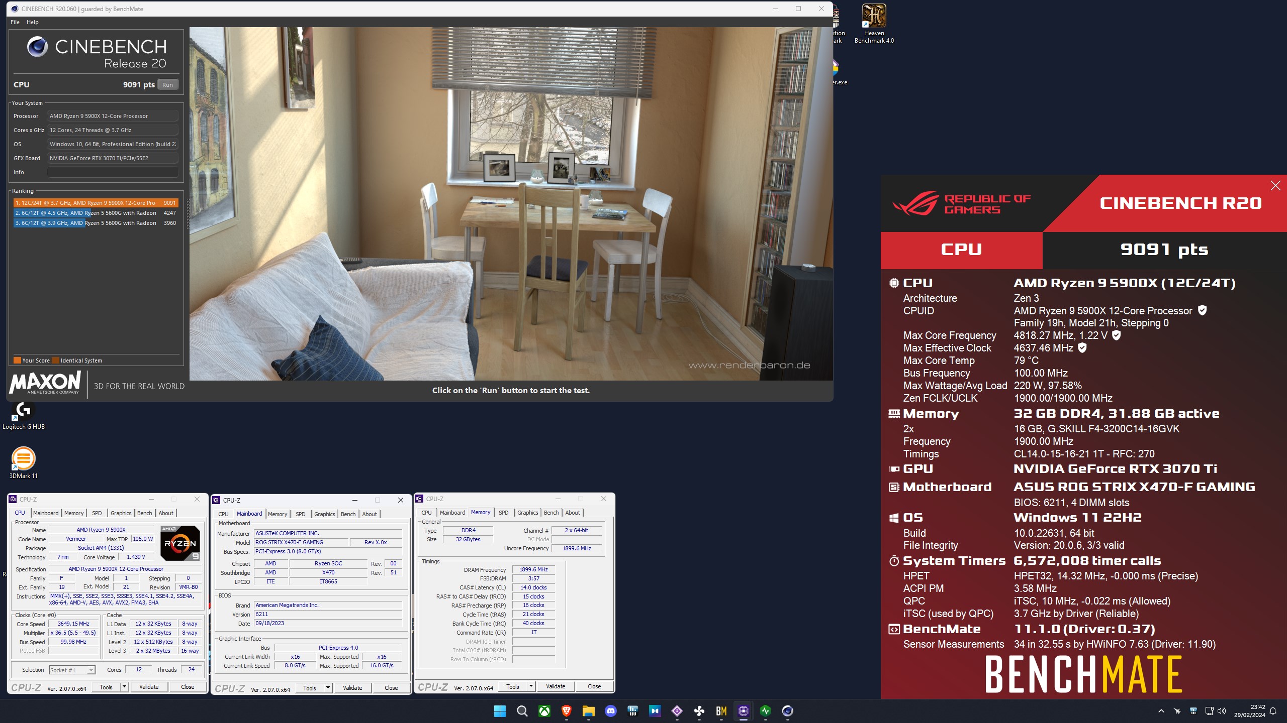Click 9091 pts score in BenchMate panel

coord(1164,249)
